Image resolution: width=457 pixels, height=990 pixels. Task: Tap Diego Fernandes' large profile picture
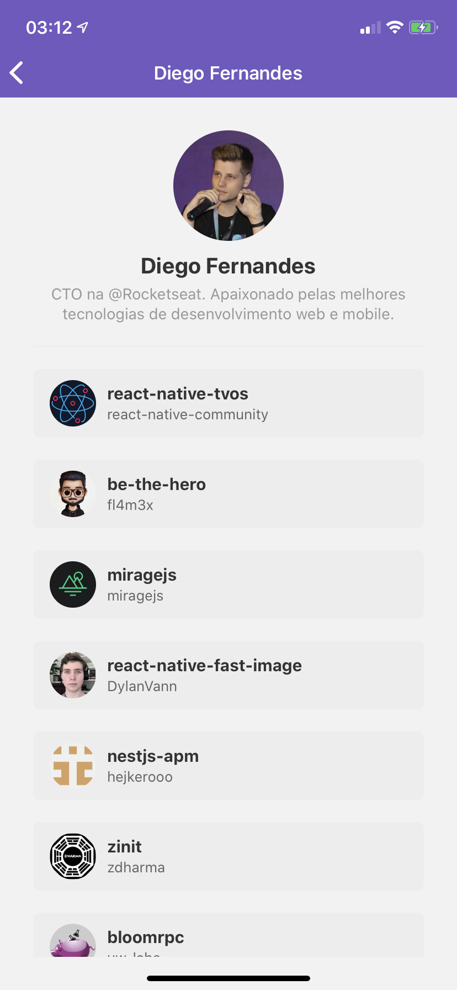click(x=228, y=186)
